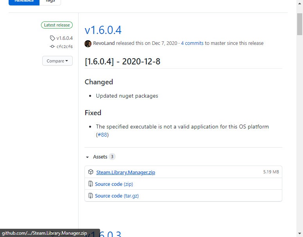Screen dimensions: 303x237
Task: Click the commit icon beside cfc2cf6
Action: [x=52, y=46]
